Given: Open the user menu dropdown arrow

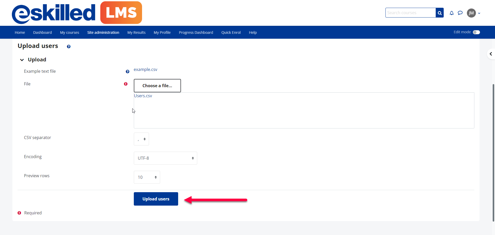Looking at the screenshot, I should [x=479, y=13].
